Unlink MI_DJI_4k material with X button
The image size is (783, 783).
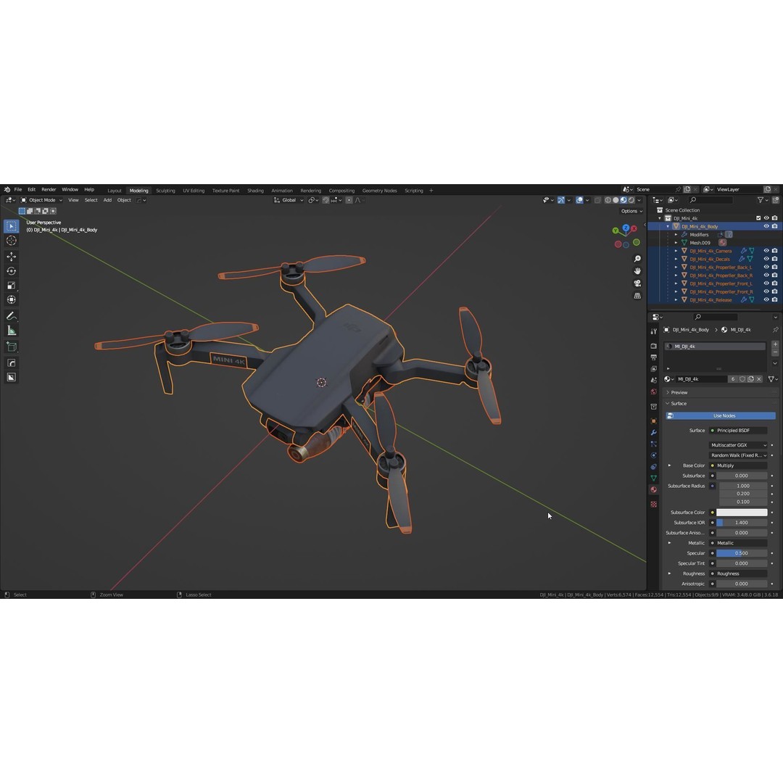click(x=759, y=379)
